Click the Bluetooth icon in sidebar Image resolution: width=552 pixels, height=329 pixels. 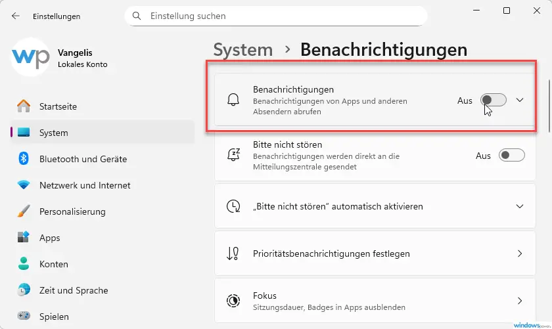tap(24, 159)
